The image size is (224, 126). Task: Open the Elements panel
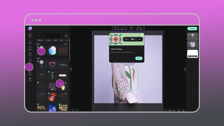click(x=30, y=73)
